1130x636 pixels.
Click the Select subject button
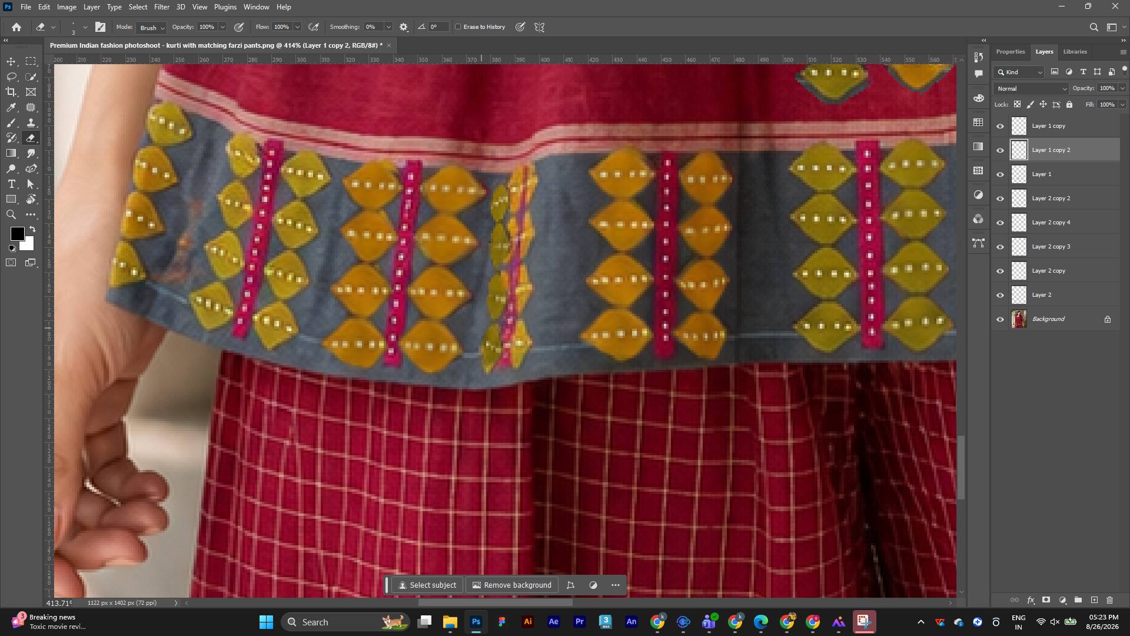(427, 585)
